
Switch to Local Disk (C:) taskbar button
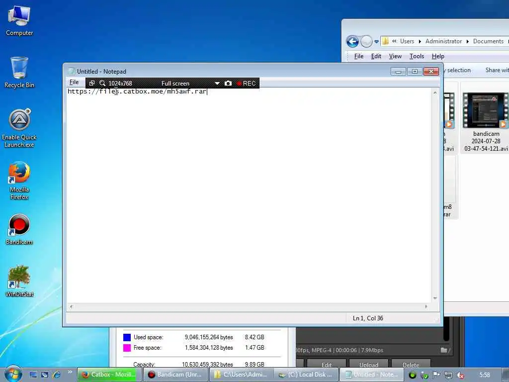(307, 375)
